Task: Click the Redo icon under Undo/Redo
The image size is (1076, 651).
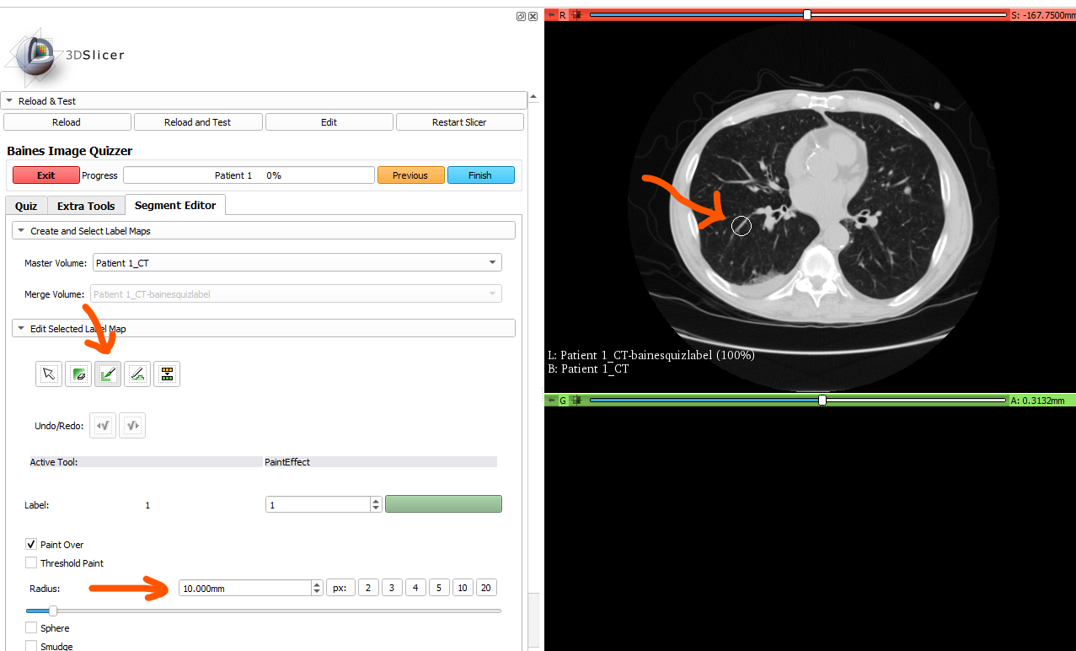Action: tap(131, 425)
